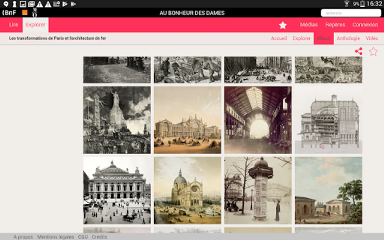Open the A propos link
Viewport: 384px width, 240px height.
[x=23, y=237]
